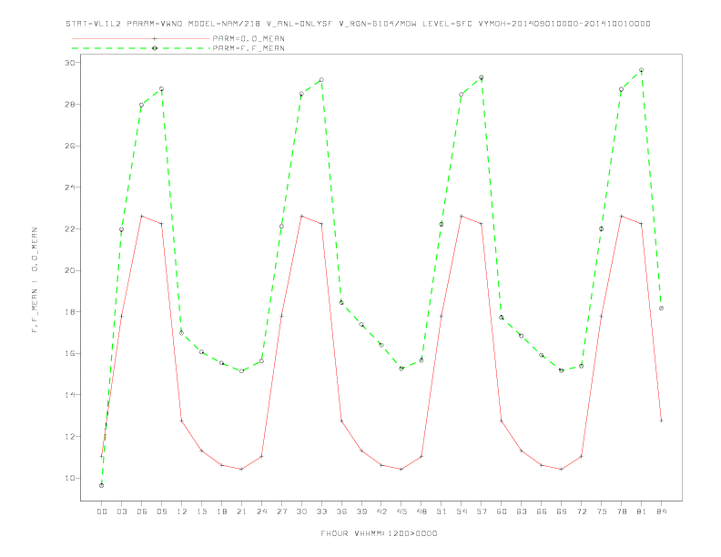The height and width of the screenshot is (557, 721).
Task: Click the green F_MEAN peak point at hour 57
Action: (x=482, y=77)
